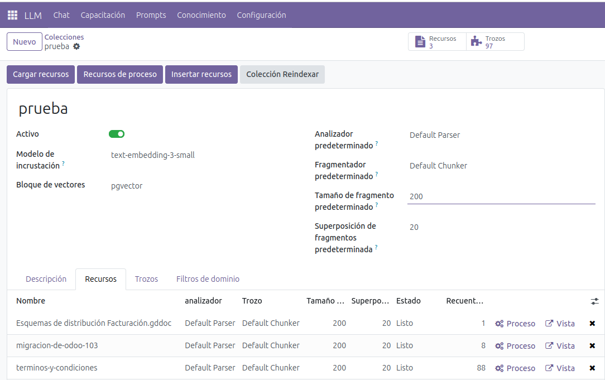Screen dimensions: 605x380
Task: Delete the terminos-y-condiciones resource row
Action: pos(592,368)
